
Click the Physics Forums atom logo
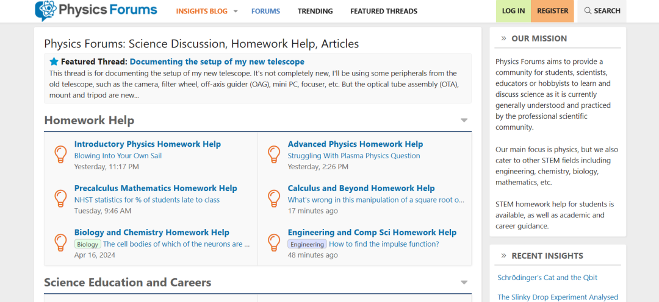tap(45, 10)
